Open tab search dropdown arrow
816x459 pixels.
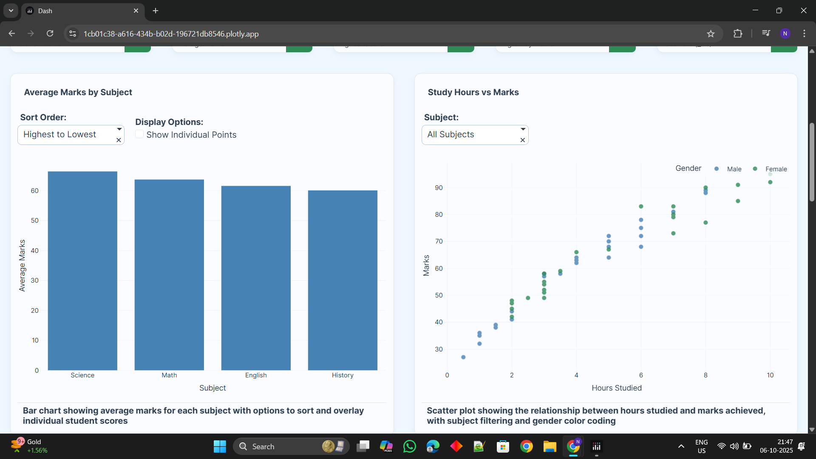(x=11, y=11)
